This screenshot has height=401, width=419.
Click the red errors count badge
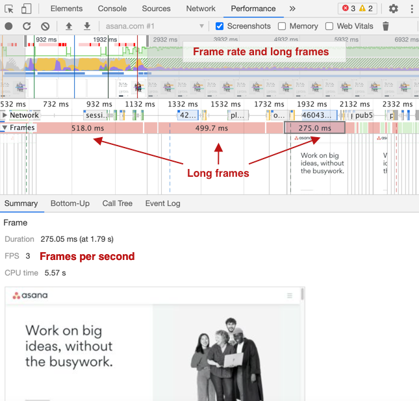click(349, 8)
